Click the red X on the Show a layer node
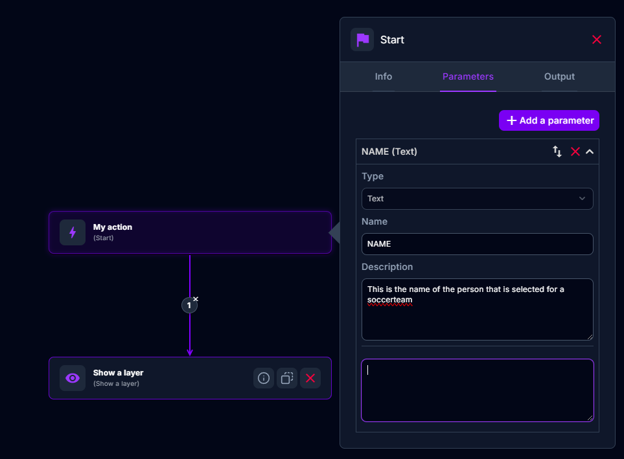 coord(310,378)
